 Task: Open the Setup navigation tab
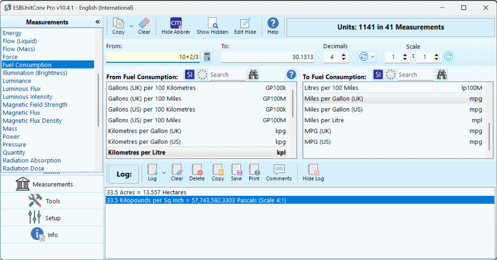[x=52, y=218]
